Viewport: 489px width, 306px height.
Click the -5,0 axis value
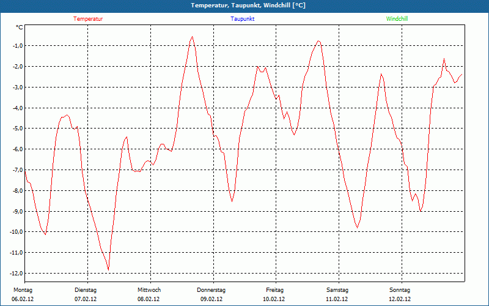18,129
